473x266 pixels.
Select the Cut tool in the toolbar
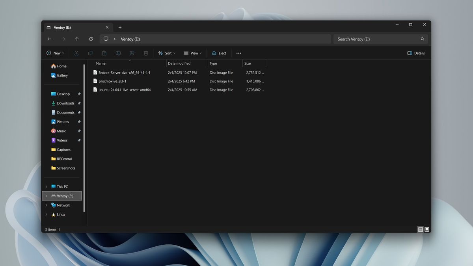pyautogui.click(x=76, y=53)
